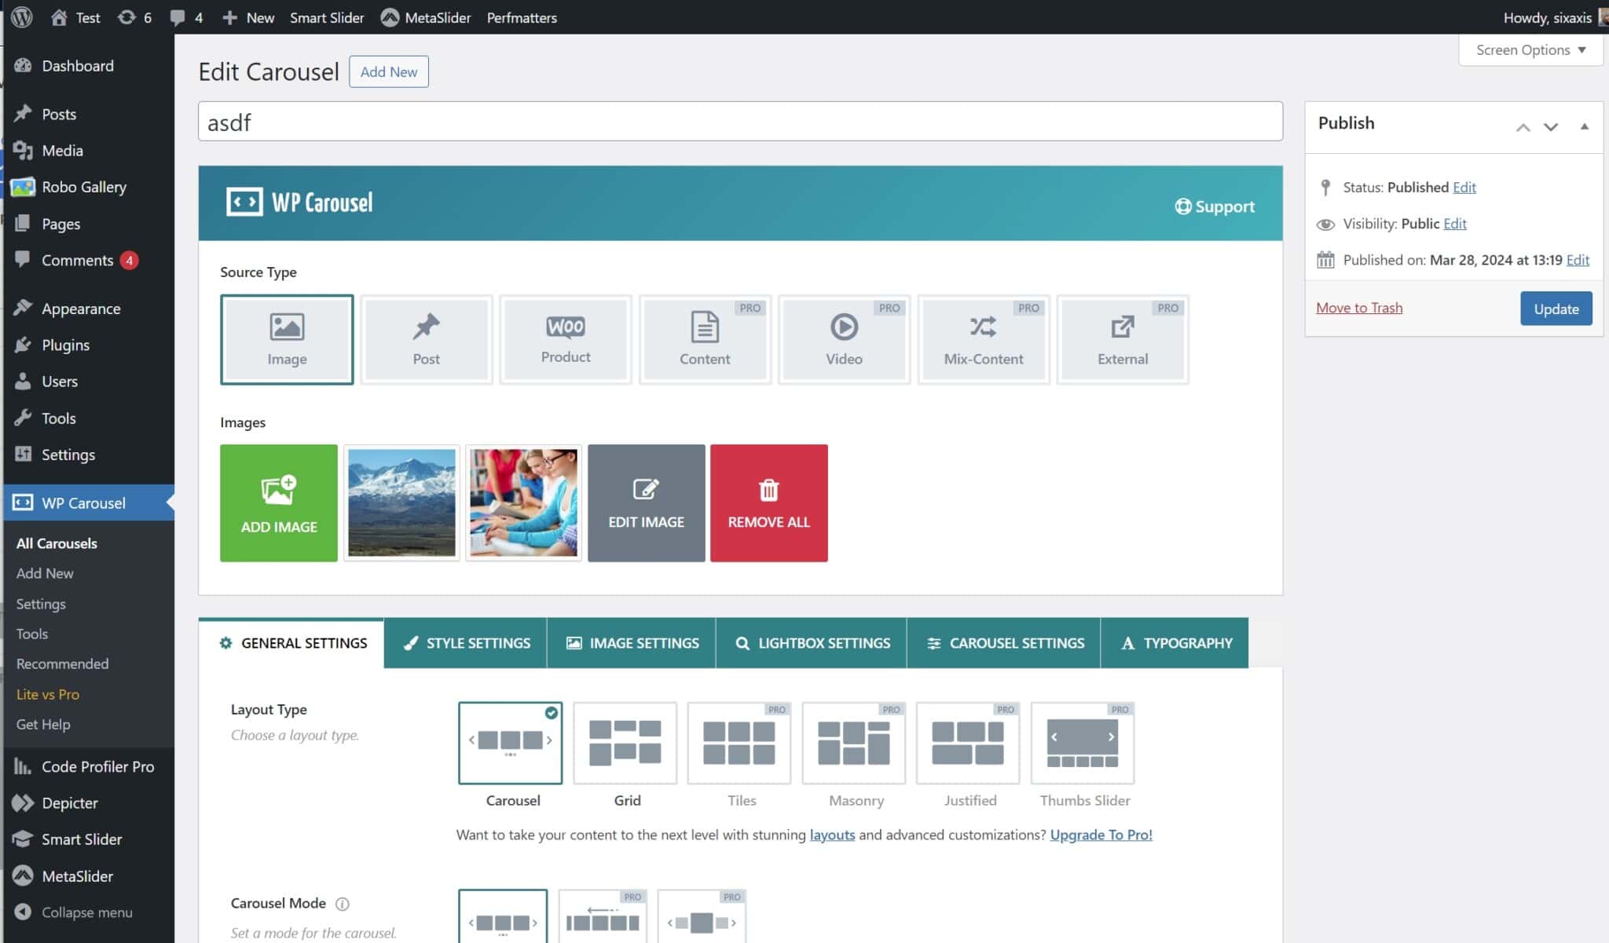The width and height of the screenshot is (1609, 943).
Task: Click the Support lifebuoy icon in header
Action: (1182, 207)
